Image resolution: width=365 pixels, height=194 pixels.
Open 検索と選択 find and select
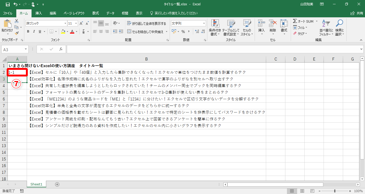(x=340, y=28)
